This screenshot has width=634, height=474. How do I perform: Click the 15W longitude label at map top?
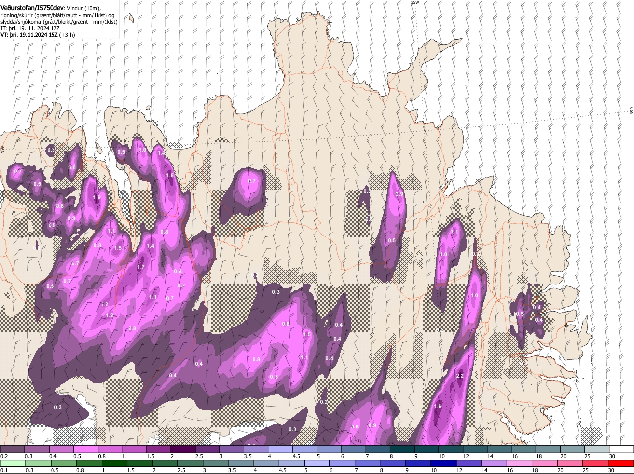coord(415,2)
